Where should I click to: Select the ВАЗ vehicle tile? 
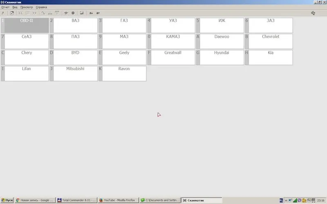74,25
